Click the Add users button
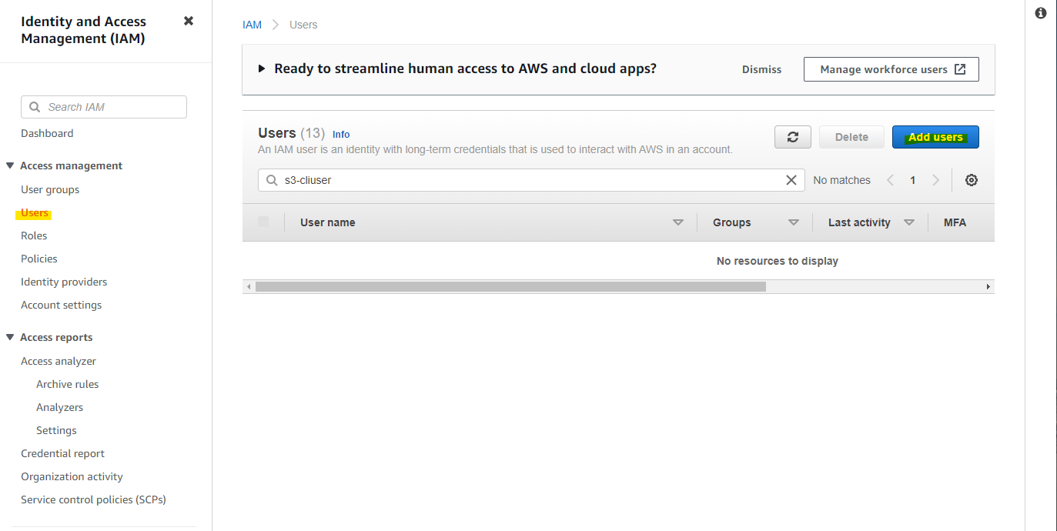 point(935,136)
